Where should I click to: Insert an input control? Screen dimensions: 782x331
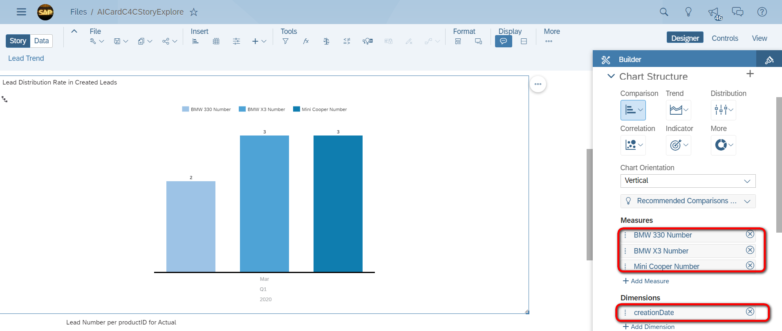236,41
